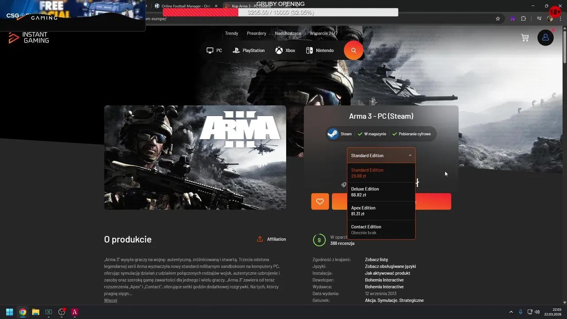Choose Contact Edition option (Obecnie brak)
The image size is (567, 319).
pyautogui.click(x=381, y=230)
